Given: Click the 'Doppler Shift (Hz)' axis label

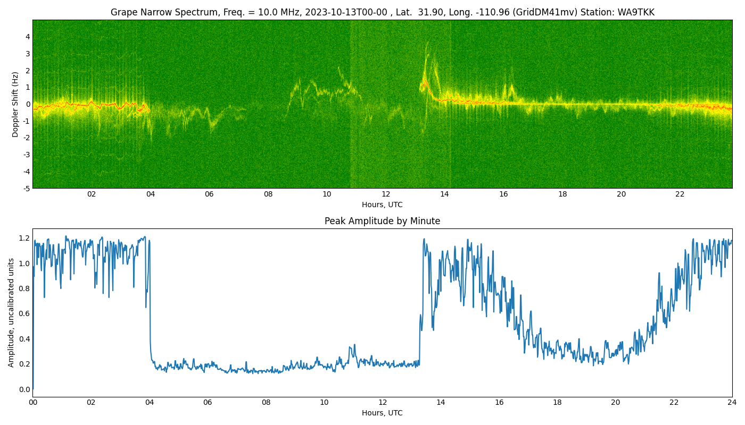Looking at the screenshot, I should point(15,104).
